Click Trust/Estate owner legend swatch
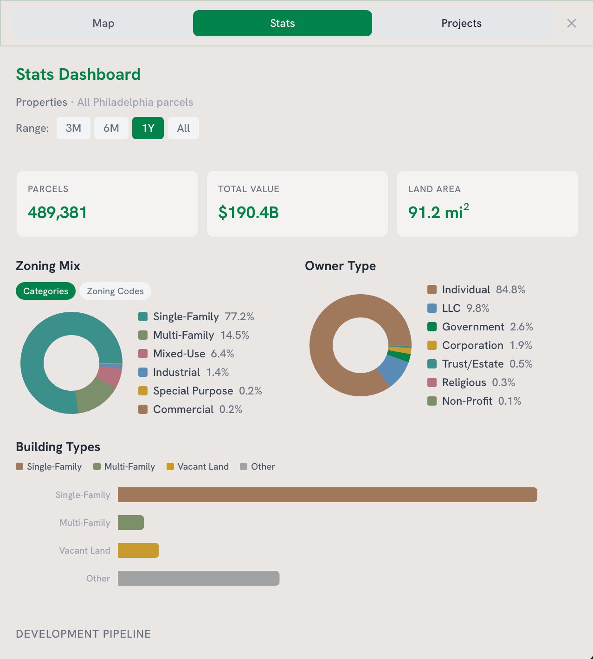The width and height of the screenshot is (593, 659). (x=432, y=364)
